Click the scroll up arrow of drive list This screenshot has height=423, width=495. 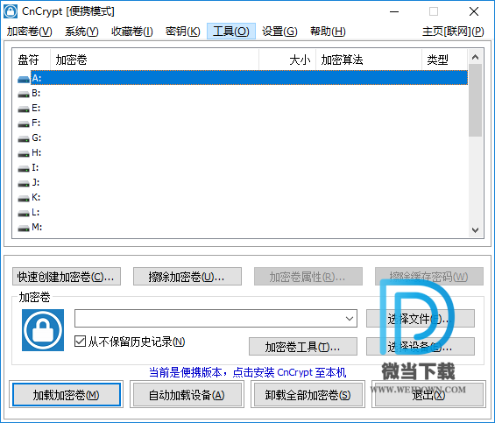[475, 57]
